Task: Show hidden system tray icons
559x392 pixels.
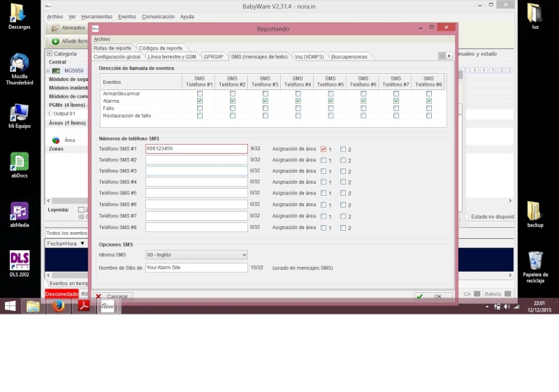Action: pos(487,307)
